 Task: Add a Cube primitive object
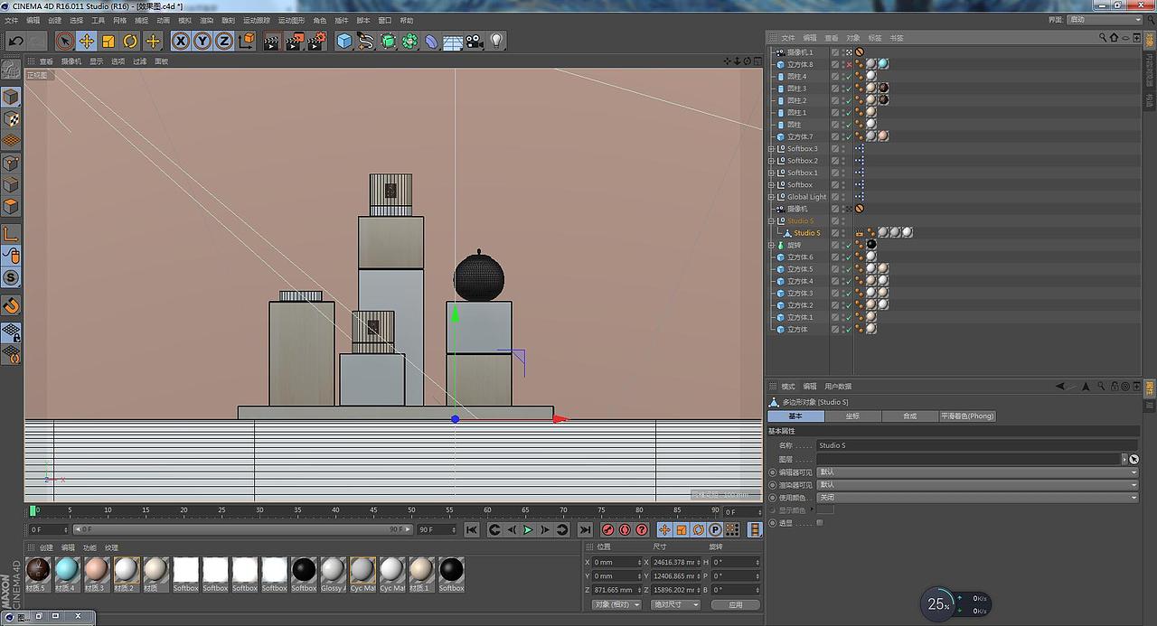344,41
